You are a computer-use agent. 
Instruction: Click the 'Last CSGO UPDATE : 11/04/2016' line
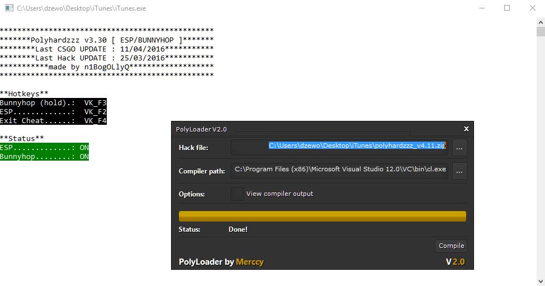tap(107, 49)
